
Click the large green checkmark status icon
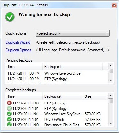point(10,17)
